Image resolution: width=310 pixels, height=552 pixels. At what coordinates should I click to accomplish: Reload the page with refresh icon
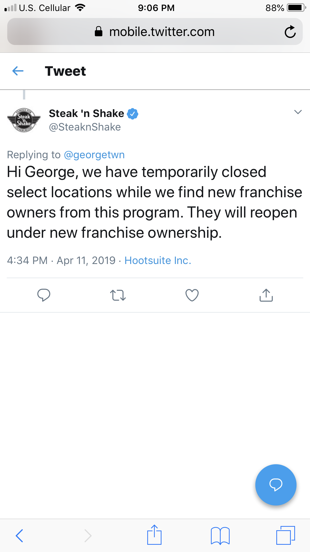(290, 32)
